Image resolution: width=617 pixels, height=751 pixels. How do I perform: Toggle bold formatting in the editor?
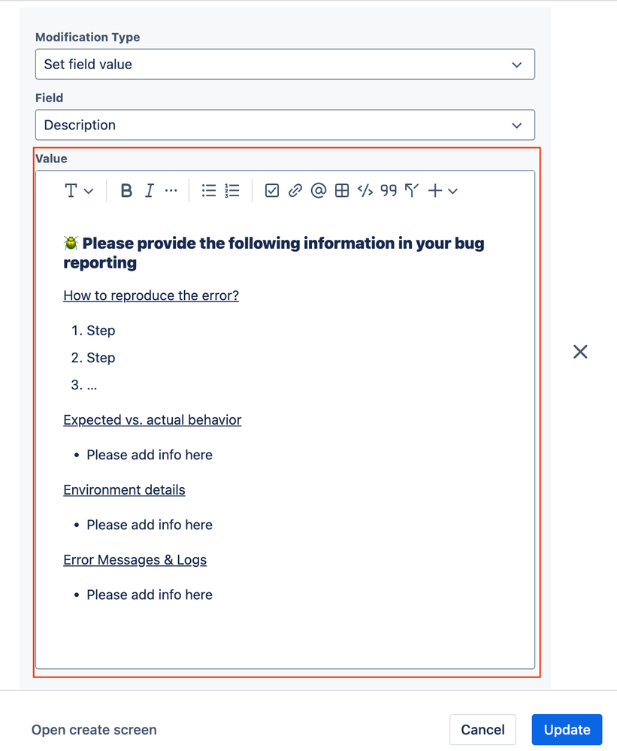(126, 190)
